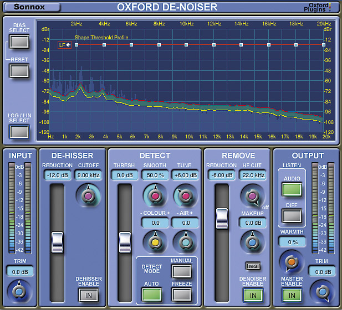Click the Remove HF Cut knob

[x=252, y=195]
